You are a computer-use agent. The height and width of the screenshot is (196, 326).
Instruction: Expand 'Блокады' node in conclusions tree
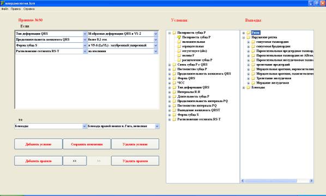pyautogui.click(x=244, y=87)
